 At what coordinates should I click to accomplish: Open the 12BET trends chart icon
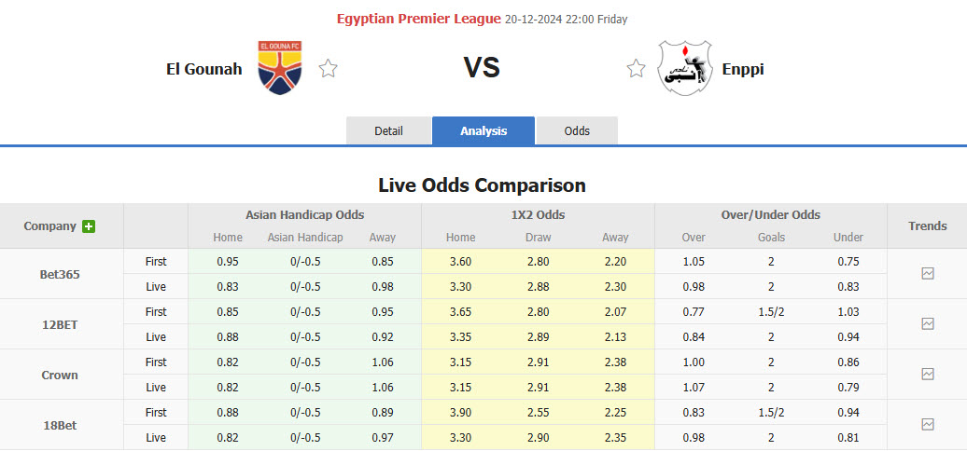927,324
